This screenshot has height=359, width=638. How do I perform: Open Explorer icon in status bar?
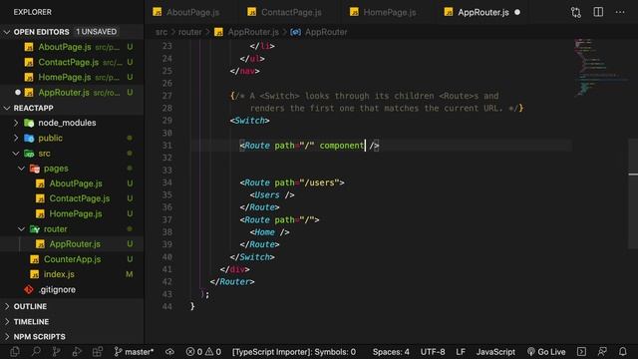[x=15, y=352]
